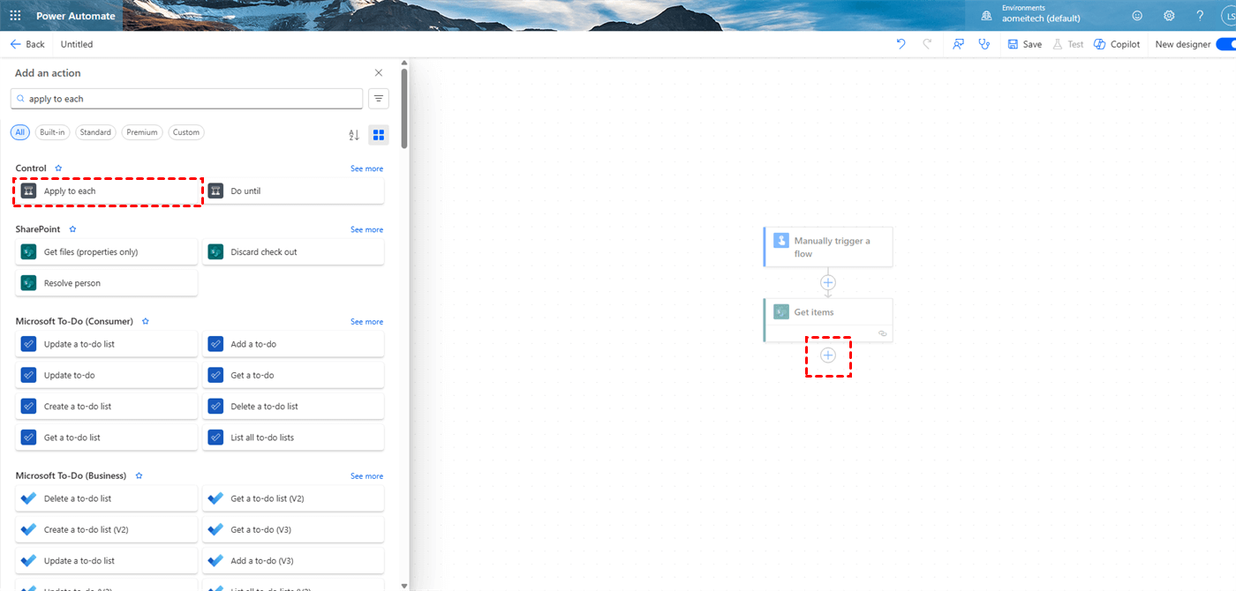Choose Resolve person action
1236x591 pixels.
[x=107, y=283]
